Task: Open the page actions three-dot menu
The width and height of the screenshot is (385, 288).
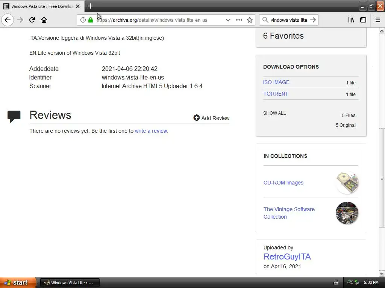Action: pyautogui.click(x=239, y=20)
